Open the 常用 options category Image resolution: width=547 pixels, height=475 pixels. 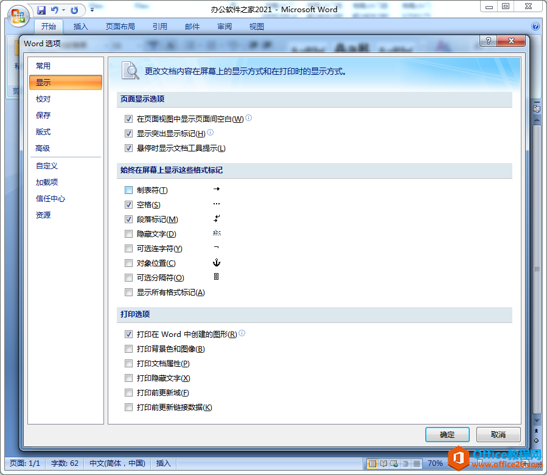click(66, 66)
